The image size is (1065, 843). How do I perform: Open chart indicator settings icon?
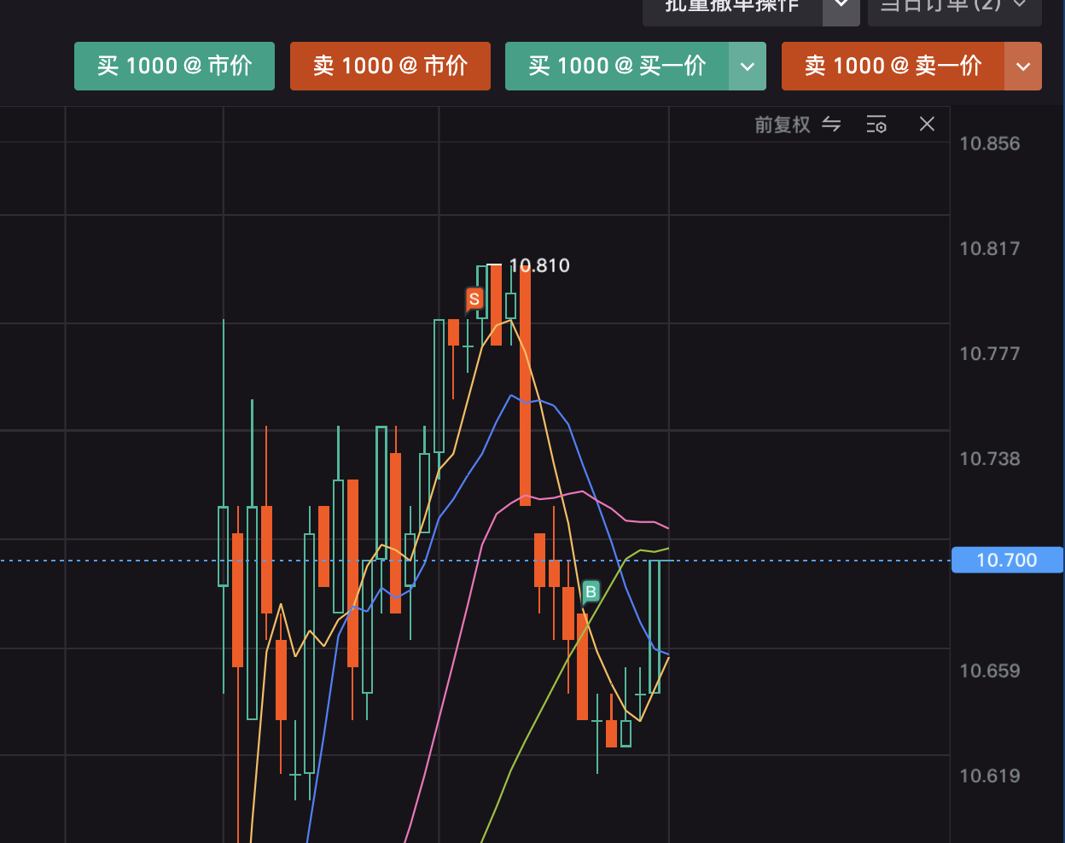(876, 125)
